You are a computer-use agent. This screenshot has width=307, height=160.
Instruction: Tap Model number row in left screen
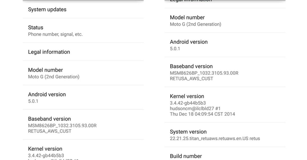[46, 70]
